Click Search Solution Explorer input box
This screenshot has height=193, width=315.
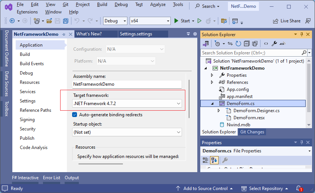[x=251, y=53]
